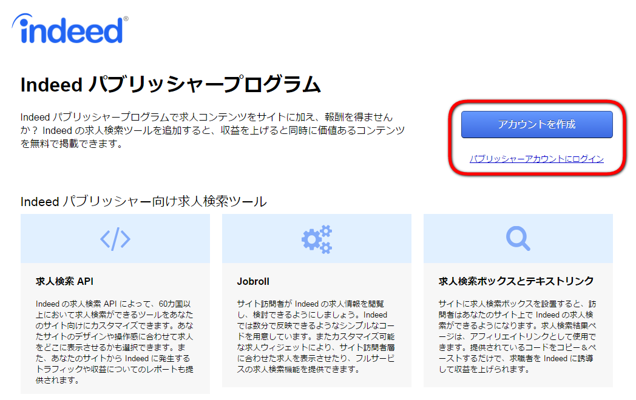Screen dimensions: 636x400
Task: Click the Jobroll heading
Action: pyautogui.click(x=253, y=281)
